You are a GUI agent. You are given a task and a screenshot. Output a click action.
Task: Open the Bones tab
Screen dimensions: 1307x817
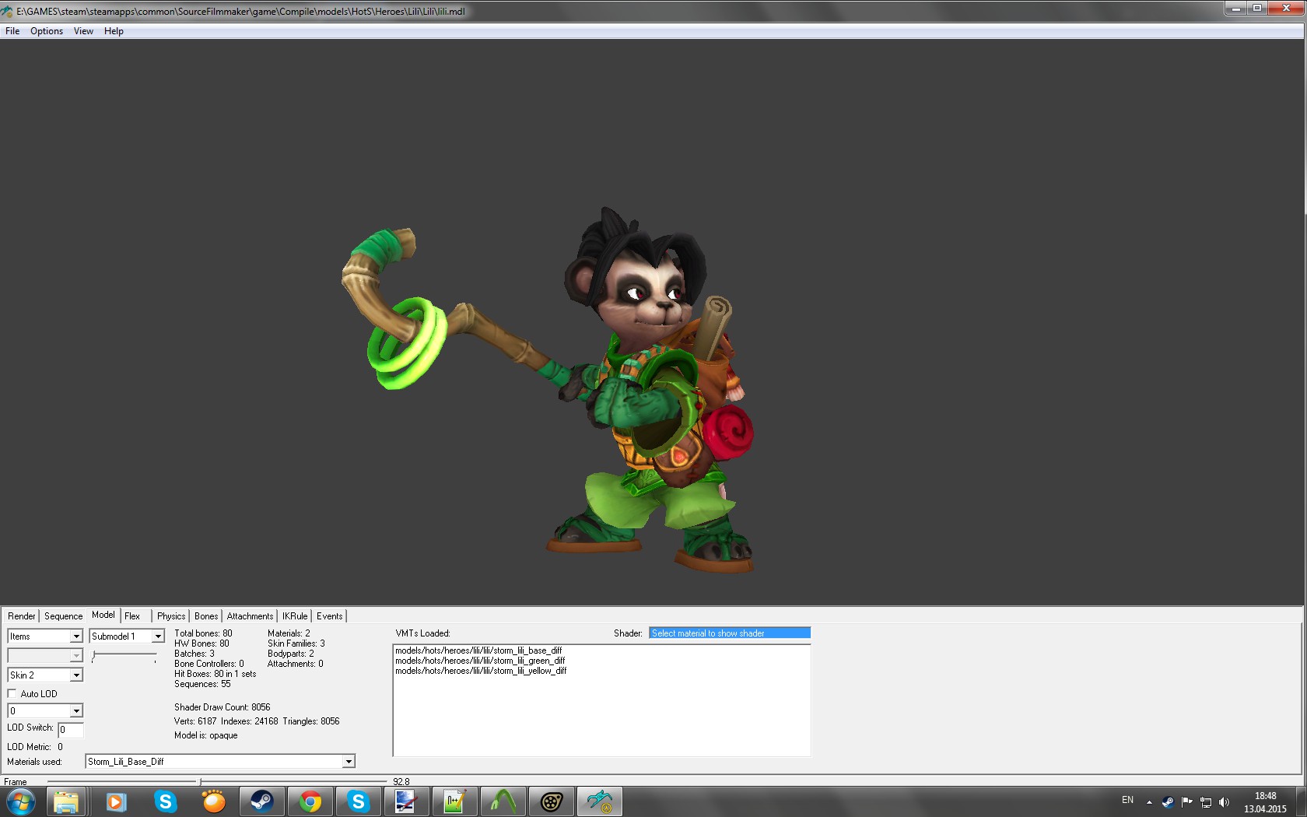click(x=206, y=616)
